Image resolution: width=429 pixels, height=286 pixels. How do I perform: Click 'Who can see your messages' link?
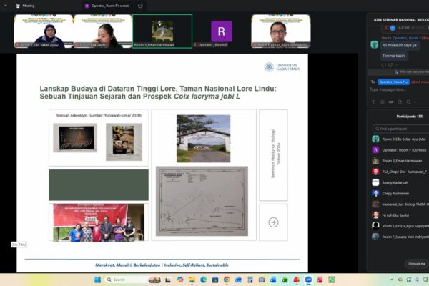coord(412,72)
